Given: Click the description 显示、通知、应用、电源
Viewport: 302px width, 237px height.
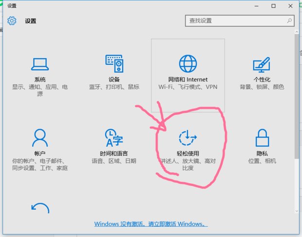Looking at the screenshot, I should click(x=40, y=90).
